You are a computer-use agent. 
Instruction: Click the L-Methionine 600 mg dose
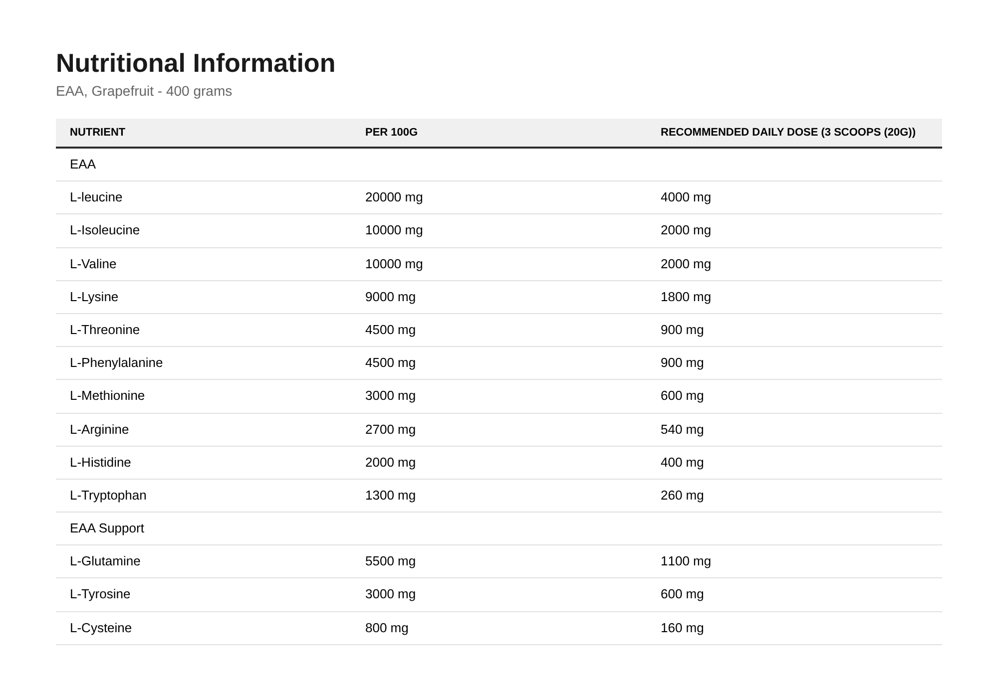[x=682, y=396]
